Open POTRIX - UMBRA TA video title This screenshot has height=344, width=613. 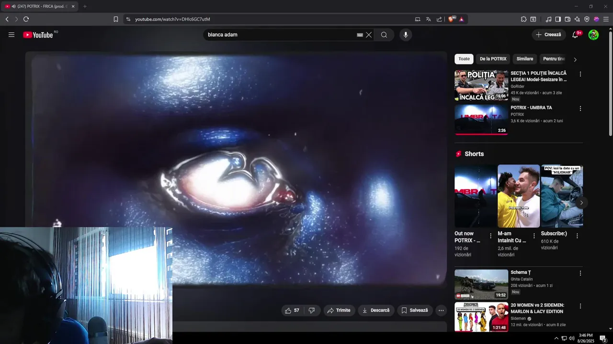(x=531, y=108)
